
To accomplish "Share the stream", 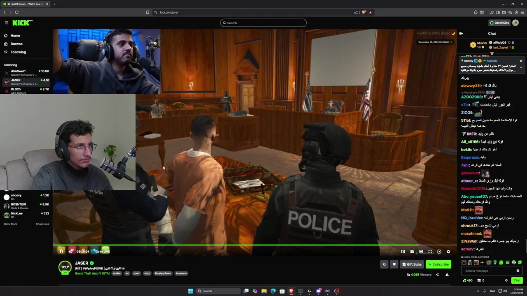I will point(437,275).
